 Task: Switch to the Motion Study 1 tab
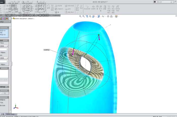[11, 114]
